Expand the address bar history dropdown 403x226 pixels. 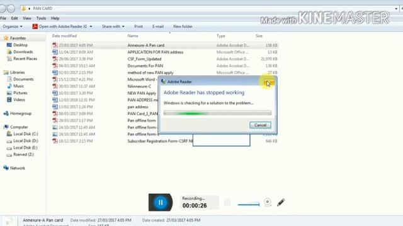tap(396, 8)
